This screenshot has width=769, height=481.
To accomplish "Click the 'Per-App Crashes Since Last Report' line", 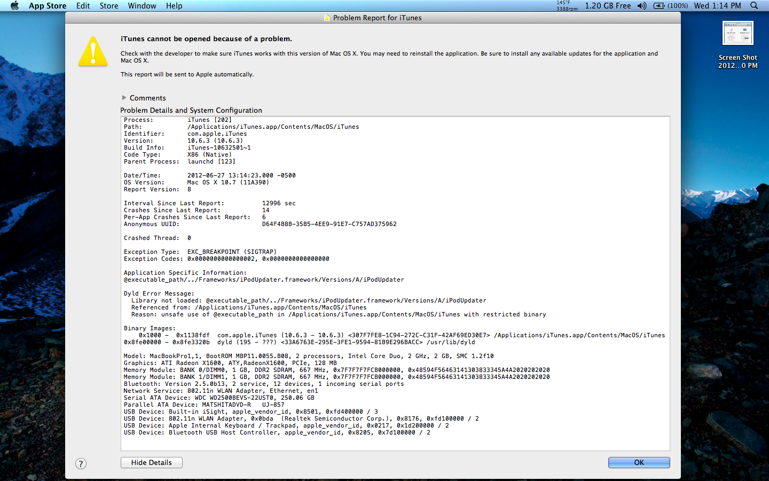I will click(x=195, y=218).
